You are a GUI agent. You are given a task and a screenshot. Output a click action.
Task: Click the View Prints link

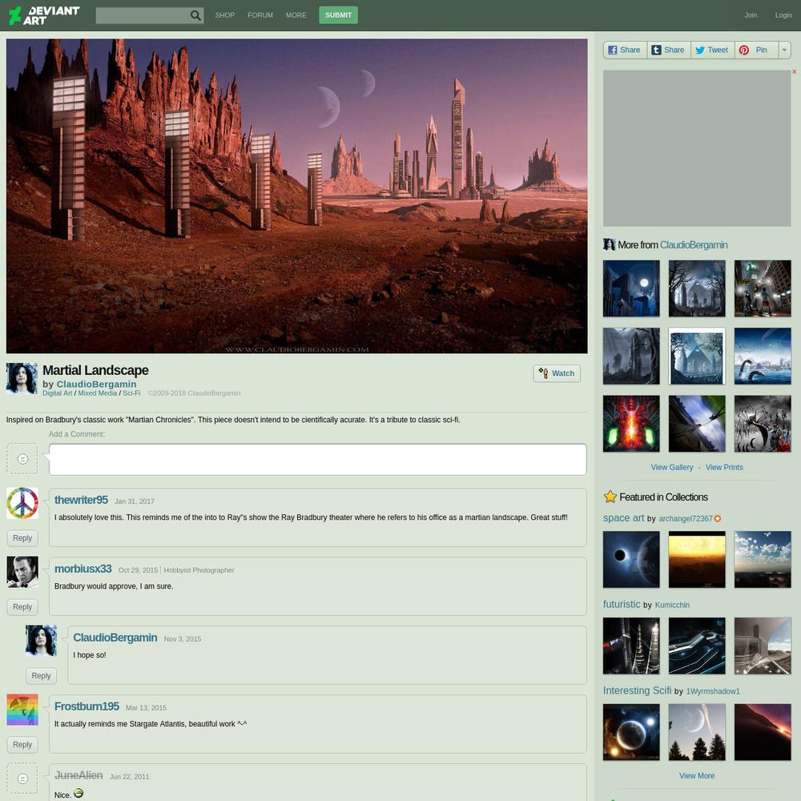(724, 468)
